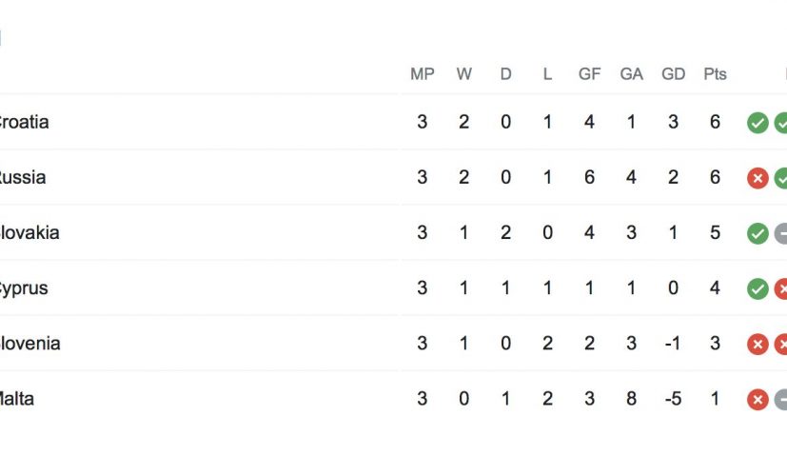Click the Pts column header
Image resolution: width=787 pixels, height=455 pixels.
[x=715, y=74]
